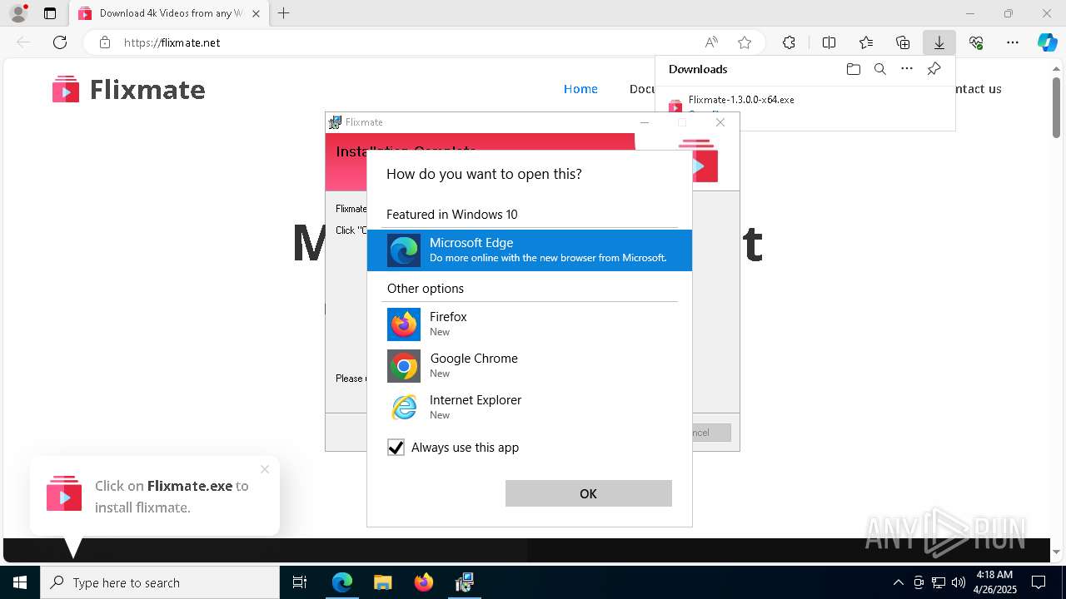This screenshot has height=599, width=1066.
Task: Choose Internet Explorer from other options
Action: point(530,407)
